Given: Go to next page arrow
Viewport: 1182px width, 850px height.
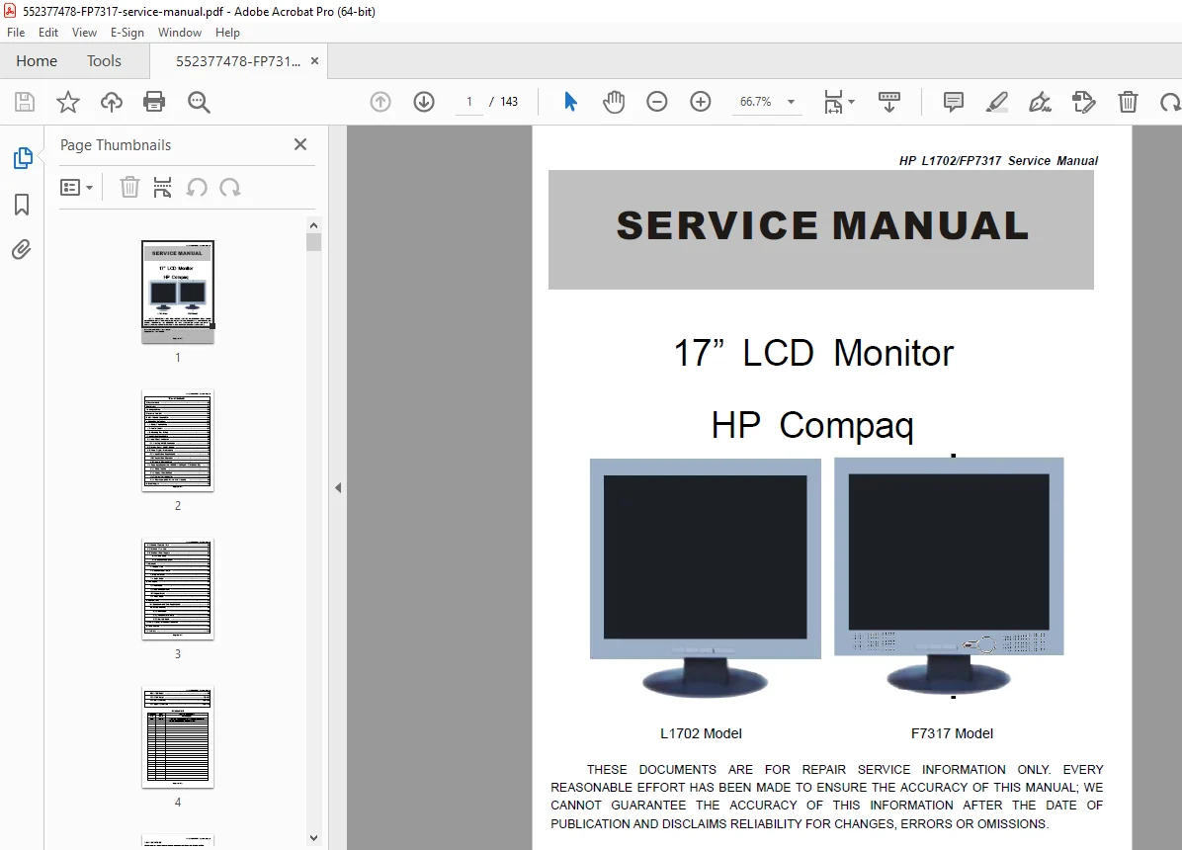Looking at the screenshot, I should (x=424, y=101).
